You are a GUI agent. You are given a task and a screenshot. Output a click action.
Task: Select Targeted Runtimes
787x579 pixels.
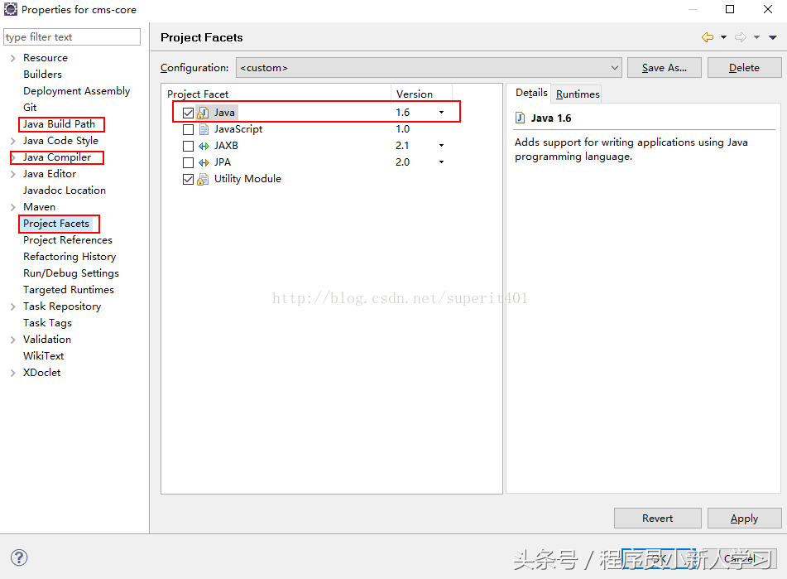tap(68, 290)
